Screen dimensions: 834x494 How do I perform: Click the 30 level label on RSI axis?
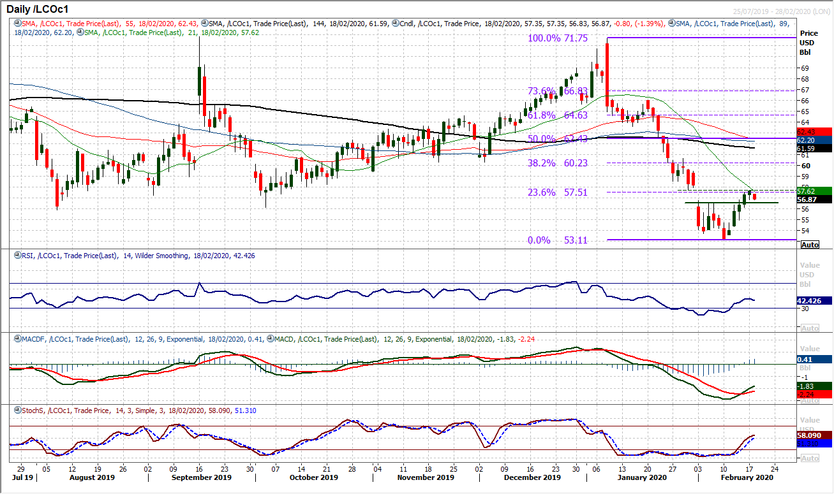(x=805, y=309)
